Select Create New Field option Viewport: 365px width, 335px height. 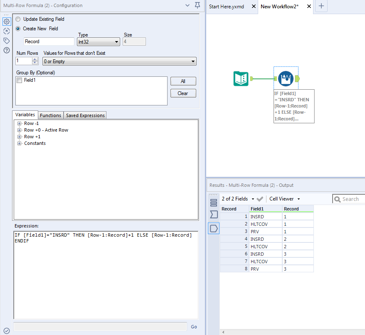[18, 29]
